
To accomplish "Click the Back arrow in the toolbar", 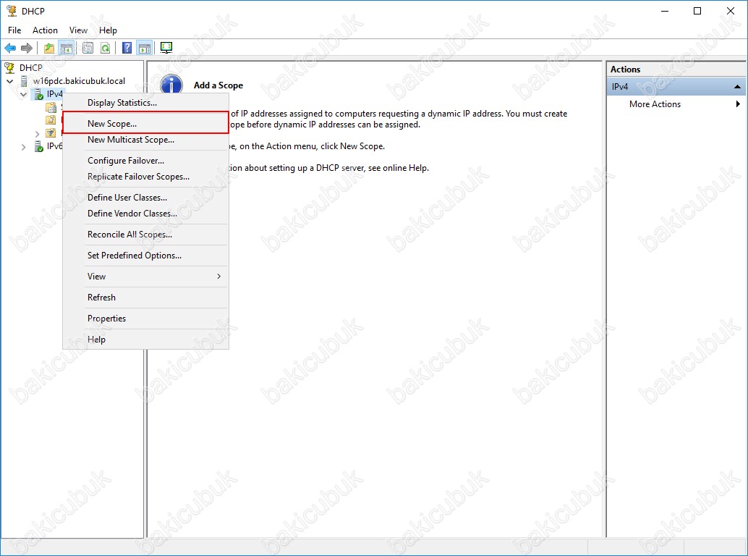I will pyautogui.click(x=10, y=48).
